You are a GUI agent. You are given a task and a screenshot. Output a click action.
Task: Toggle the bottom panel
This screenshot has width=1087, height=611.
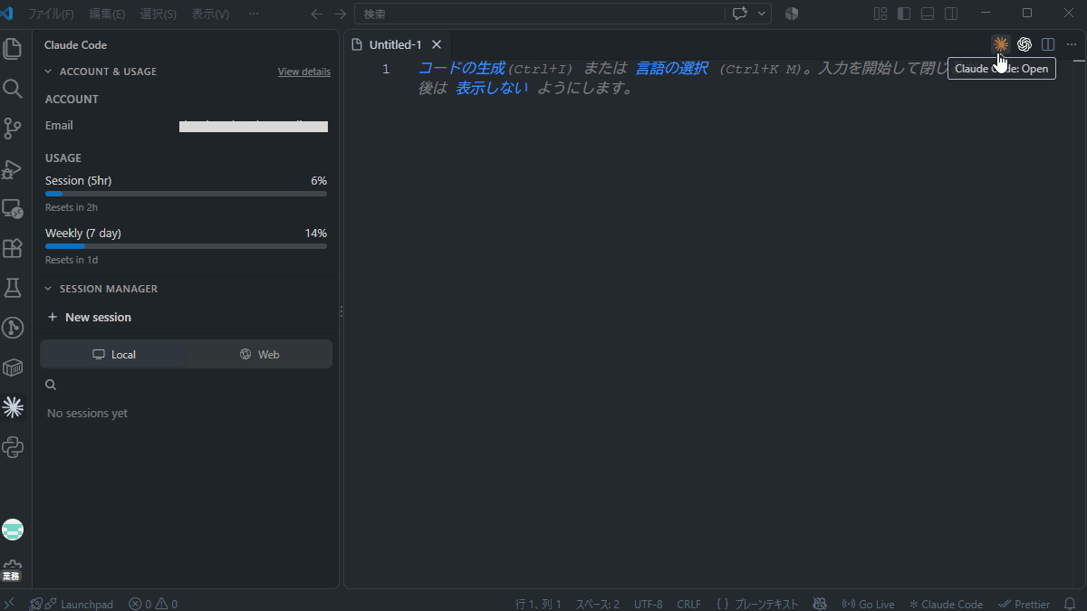click(928, 14)
